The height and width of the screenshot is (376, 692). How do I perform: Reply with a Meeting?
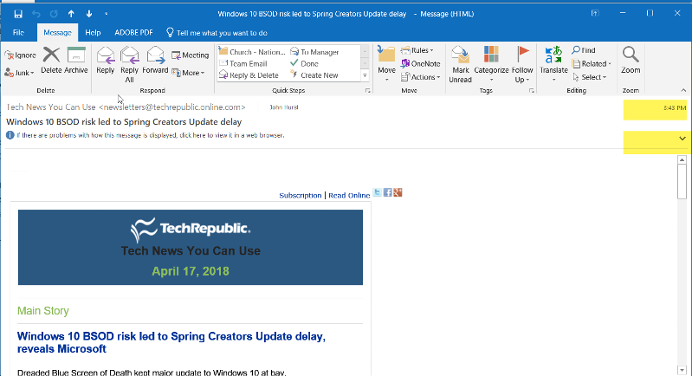pyautogui.click(x=191, y=55)
